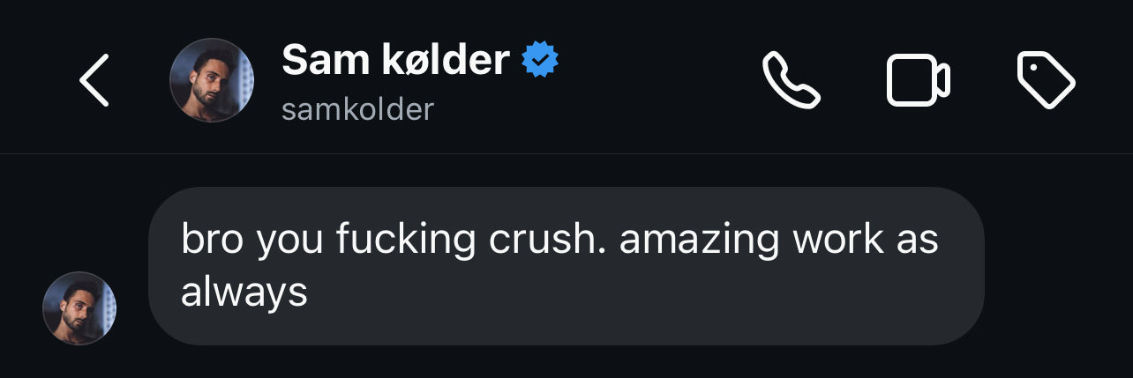This screenshot has width=1133, height=378.
Task: Tap the "amazing work as" message text
Action: click(x=778, y=240)
